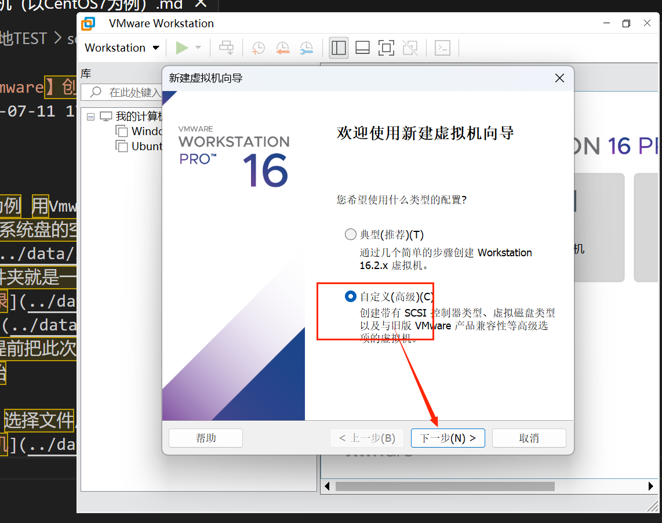662x523 pixels.
Task: Open the snapshot manager wrench icon
Action: click(x=307, y=48)
